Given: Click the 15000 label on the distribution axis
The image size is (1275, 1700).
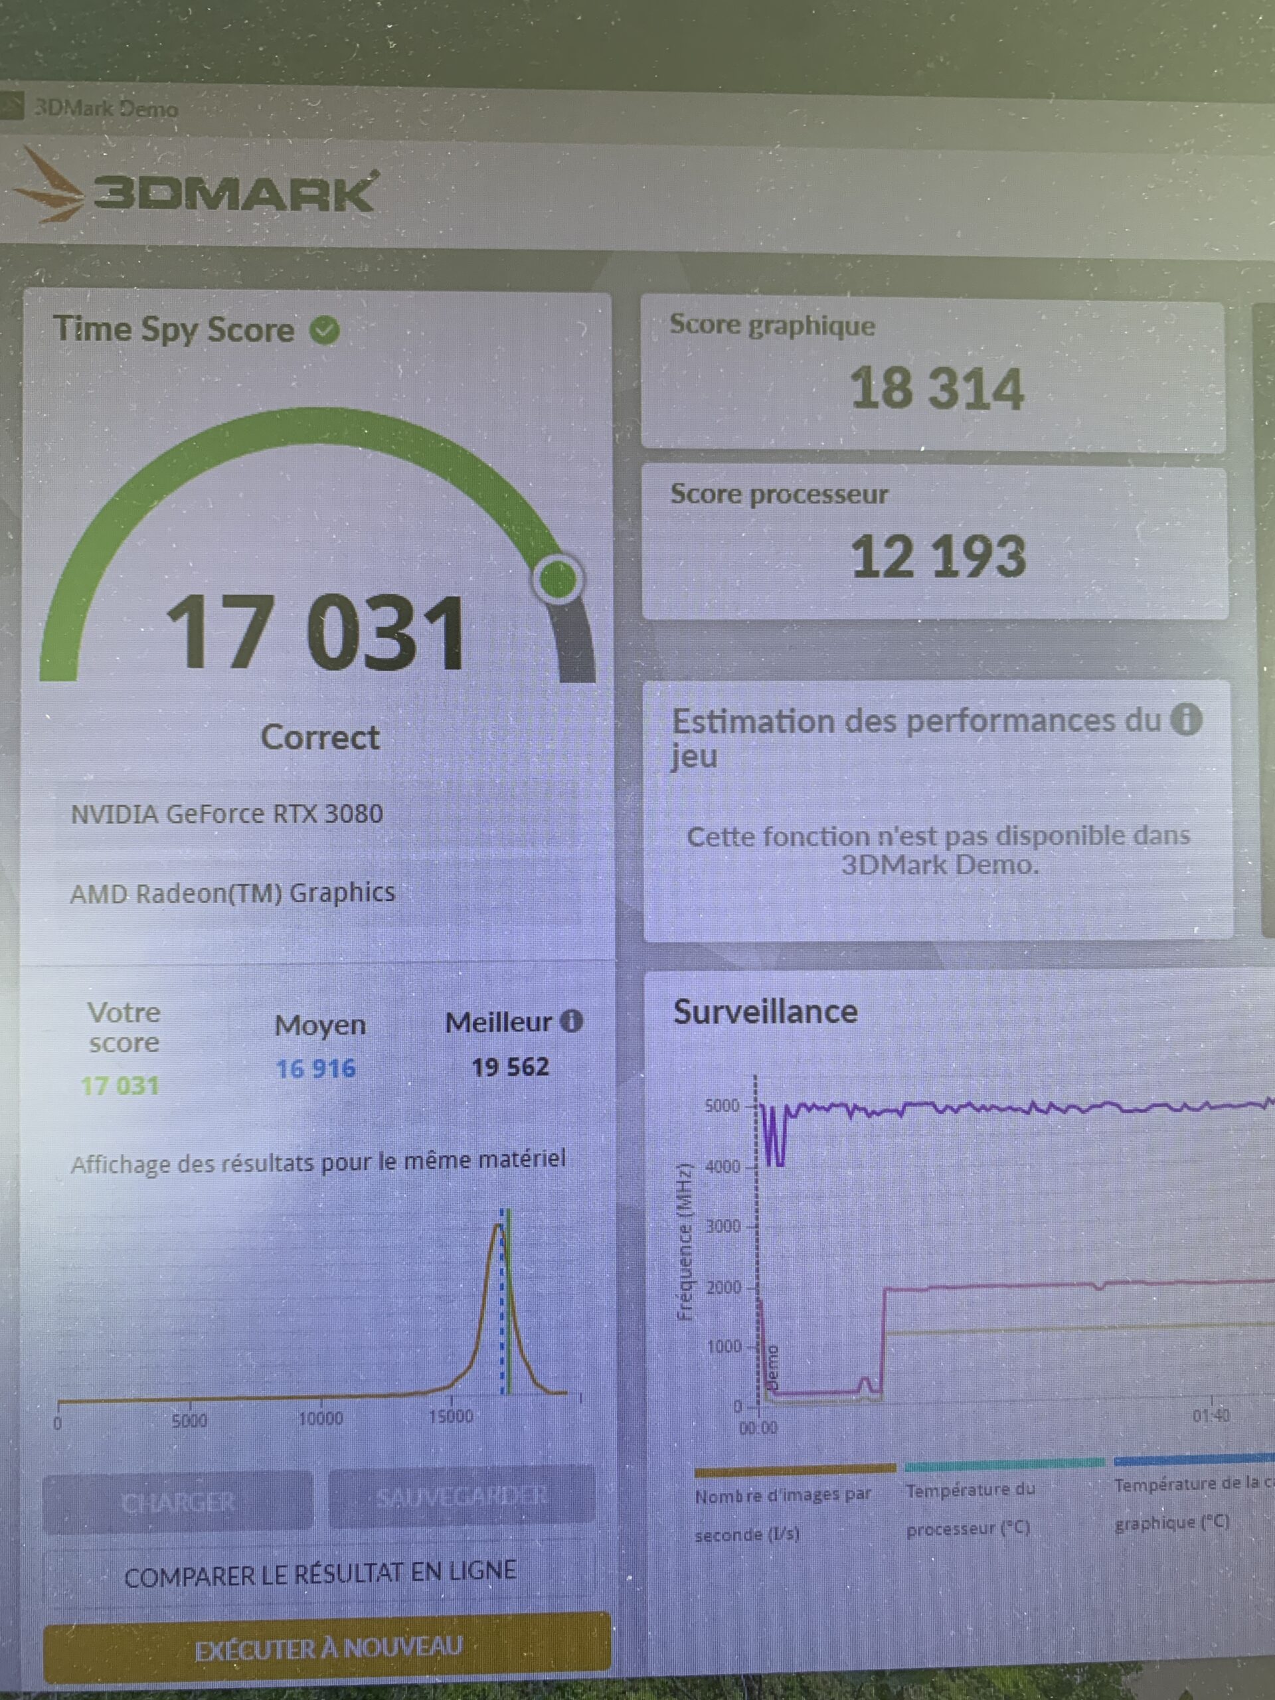Looking at the screenshot, I should (x=451, y=1416).
